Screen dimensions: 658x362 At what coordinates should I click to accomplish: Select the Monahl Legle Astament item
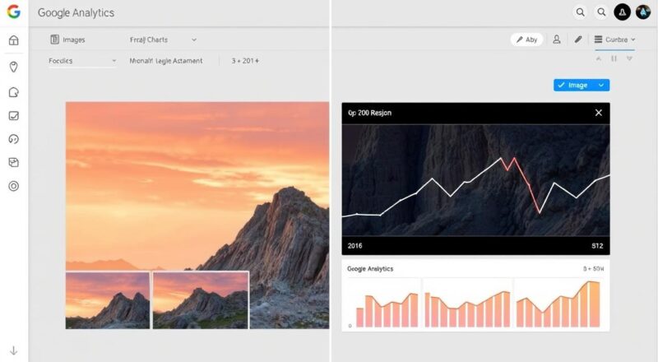pyautogui.click(x=166, y=61)
